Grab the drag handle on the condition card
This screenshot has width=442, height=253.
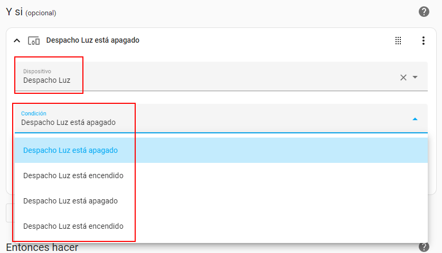[399, 41]
